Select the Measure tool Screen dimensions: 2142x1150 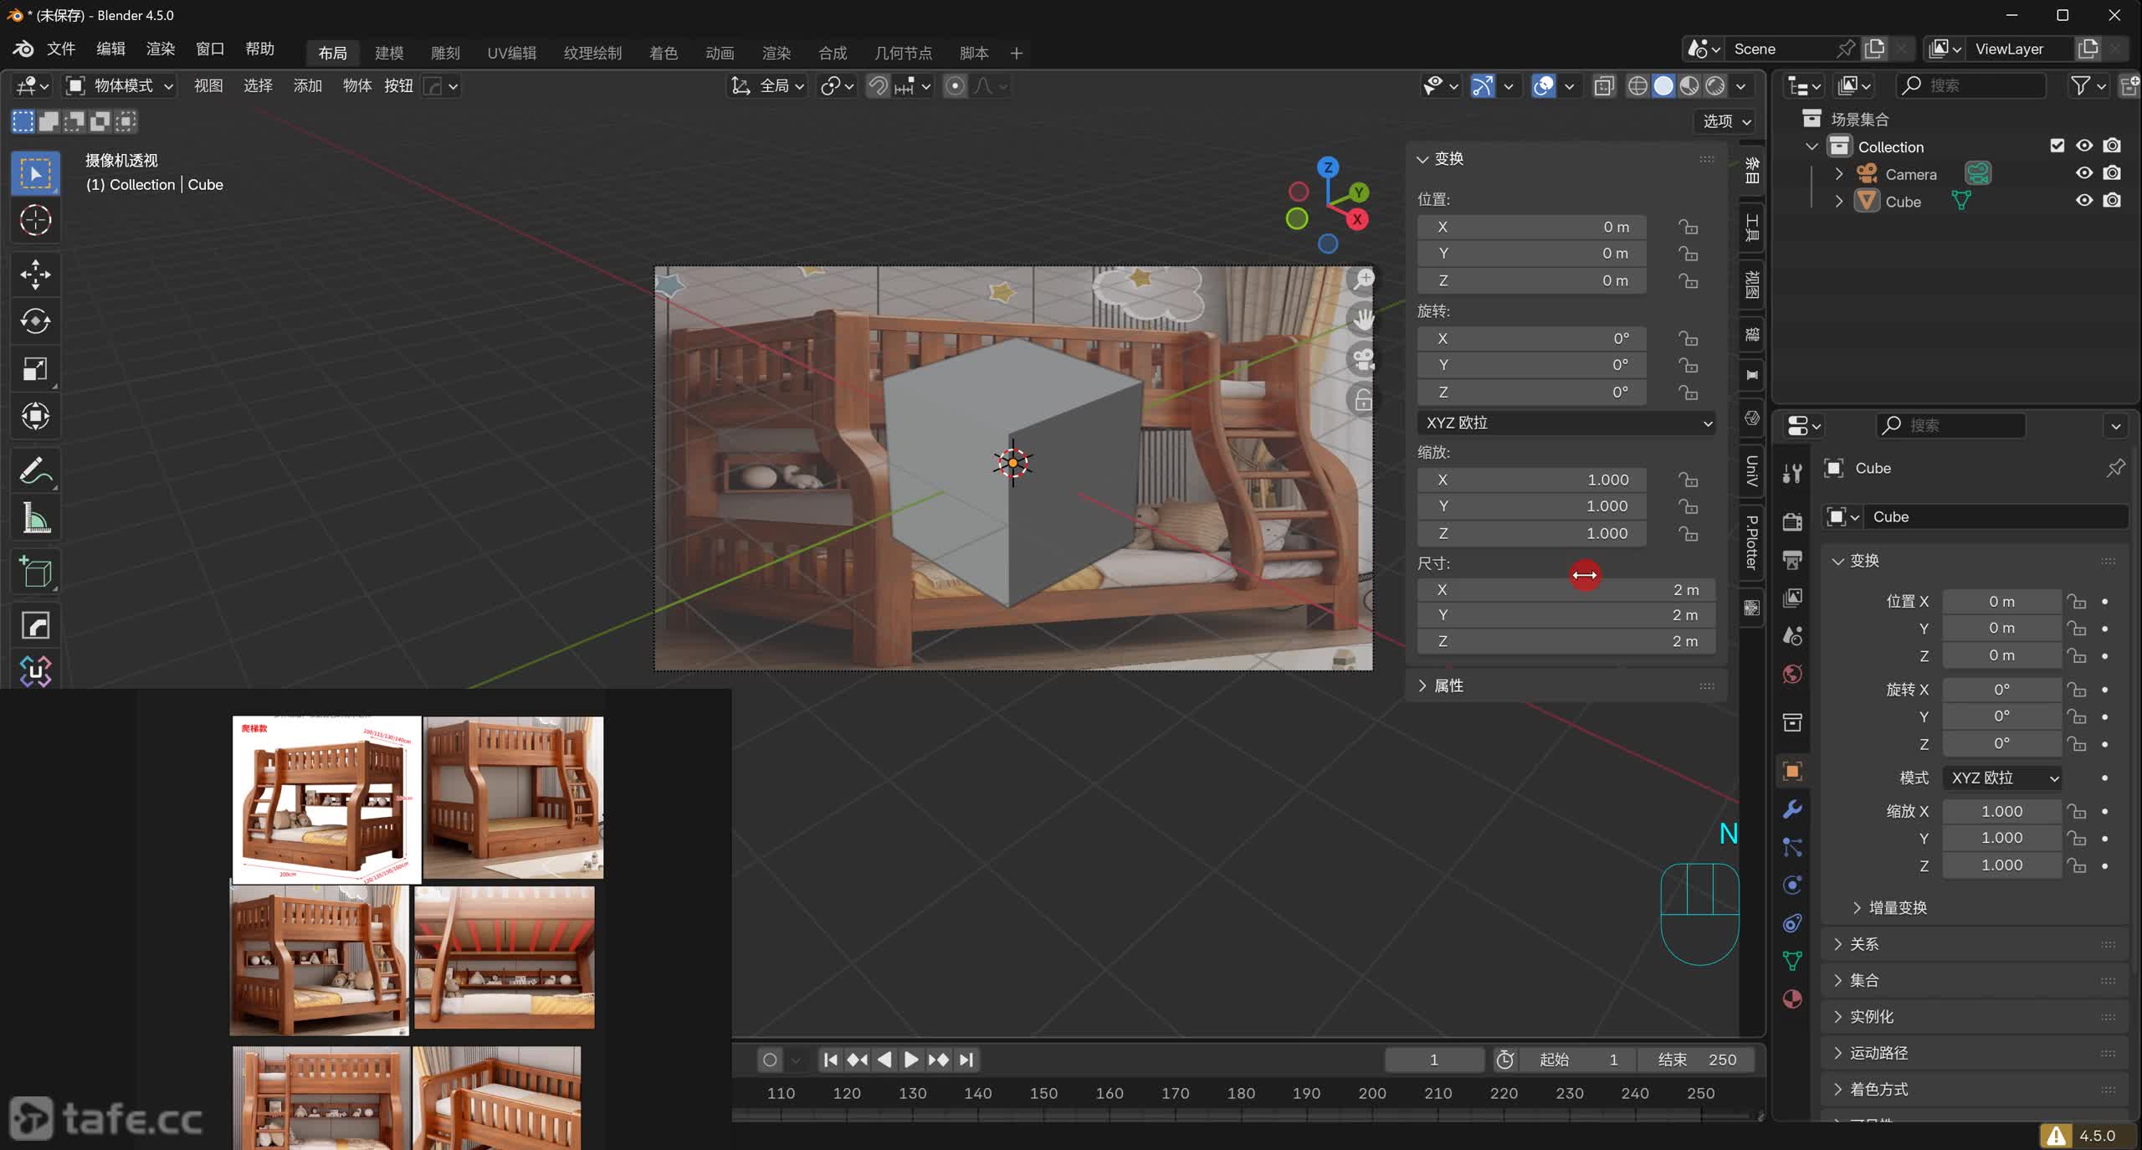35,519
